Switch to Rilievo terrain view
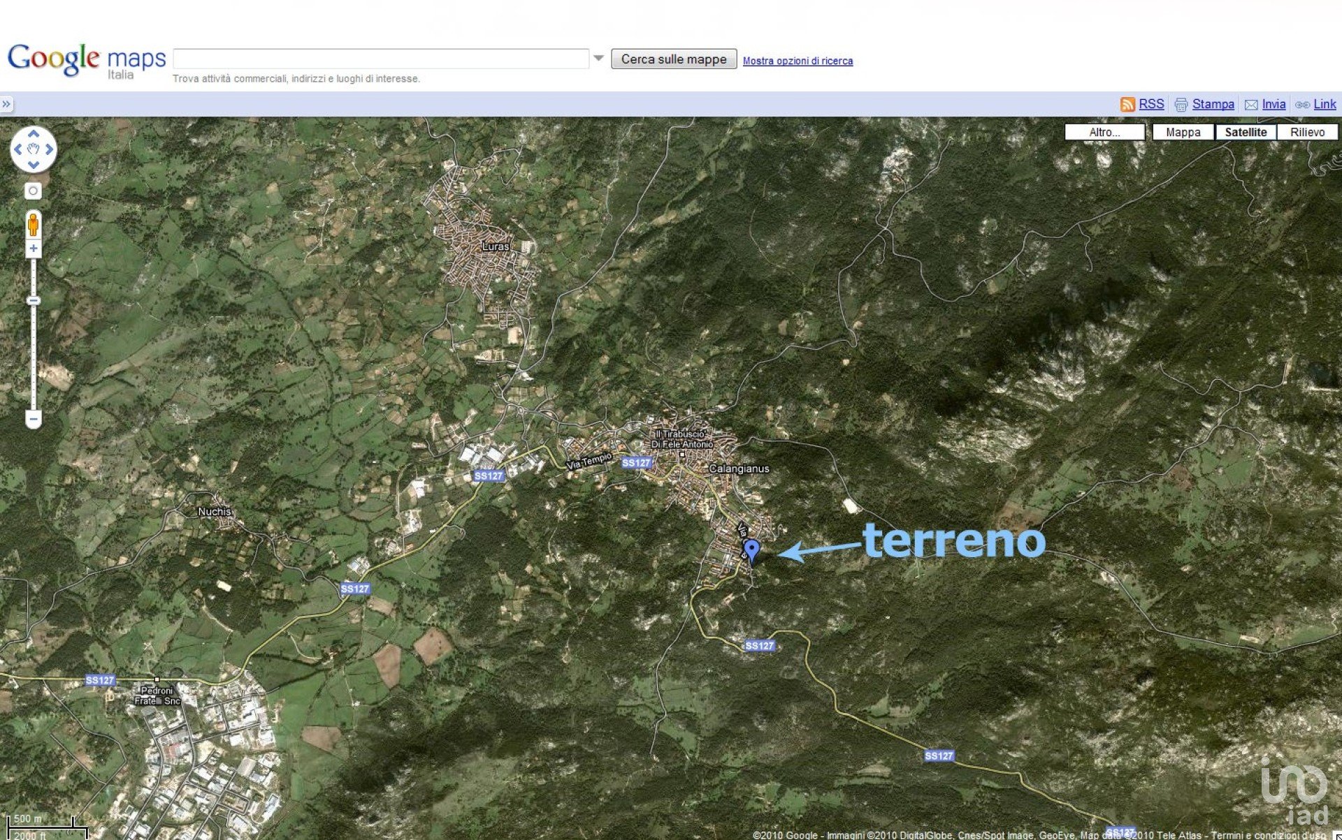1342x840 pixels. pyautogui.click(x=1307, y=132)
